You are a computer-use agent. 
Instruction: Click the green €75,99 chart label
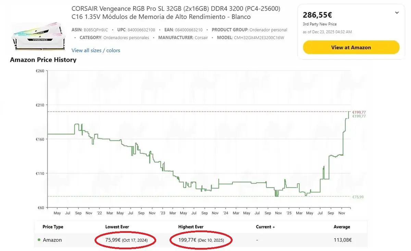coord(358,197)
